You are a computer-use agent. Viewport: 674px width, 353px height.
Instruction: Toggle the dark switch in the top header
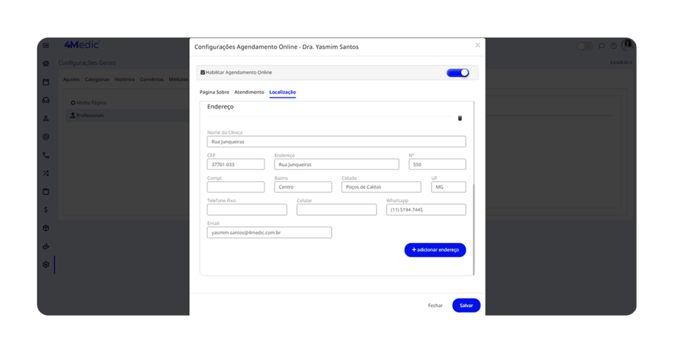[x=584, y=46]
